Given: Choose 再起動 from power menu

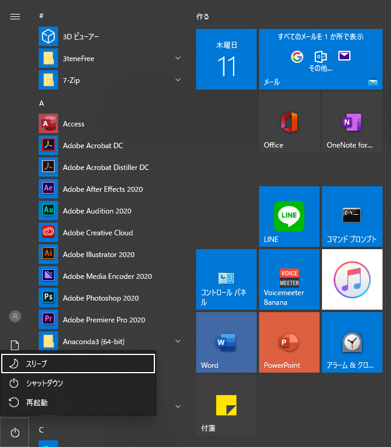Looking at the screenshot, I should click(78, 402).
